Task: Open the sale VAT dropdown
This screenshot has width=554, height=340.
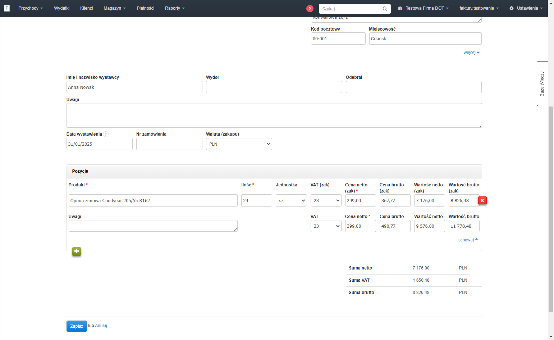Action: coord(326,226)
